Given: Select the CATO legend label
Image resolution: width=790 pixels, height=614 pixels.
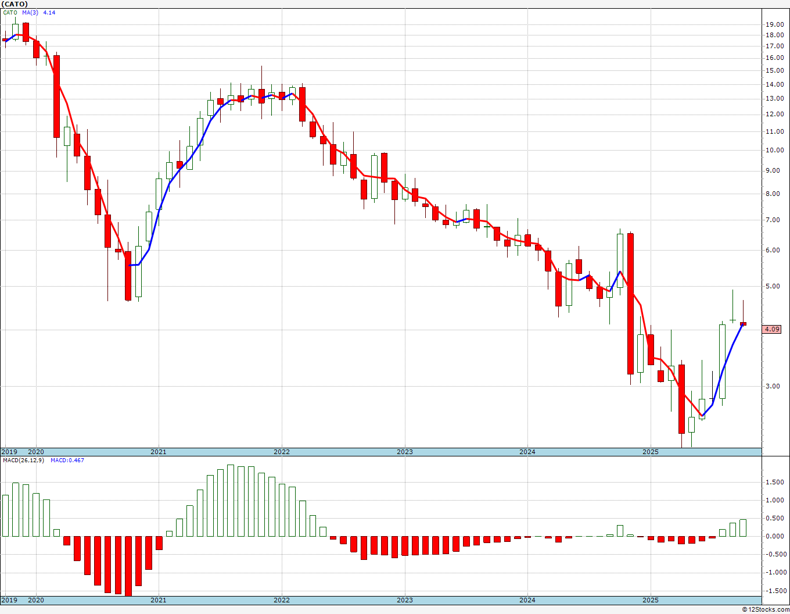Looking at the screenshot, I should click(x=10, y=12).
